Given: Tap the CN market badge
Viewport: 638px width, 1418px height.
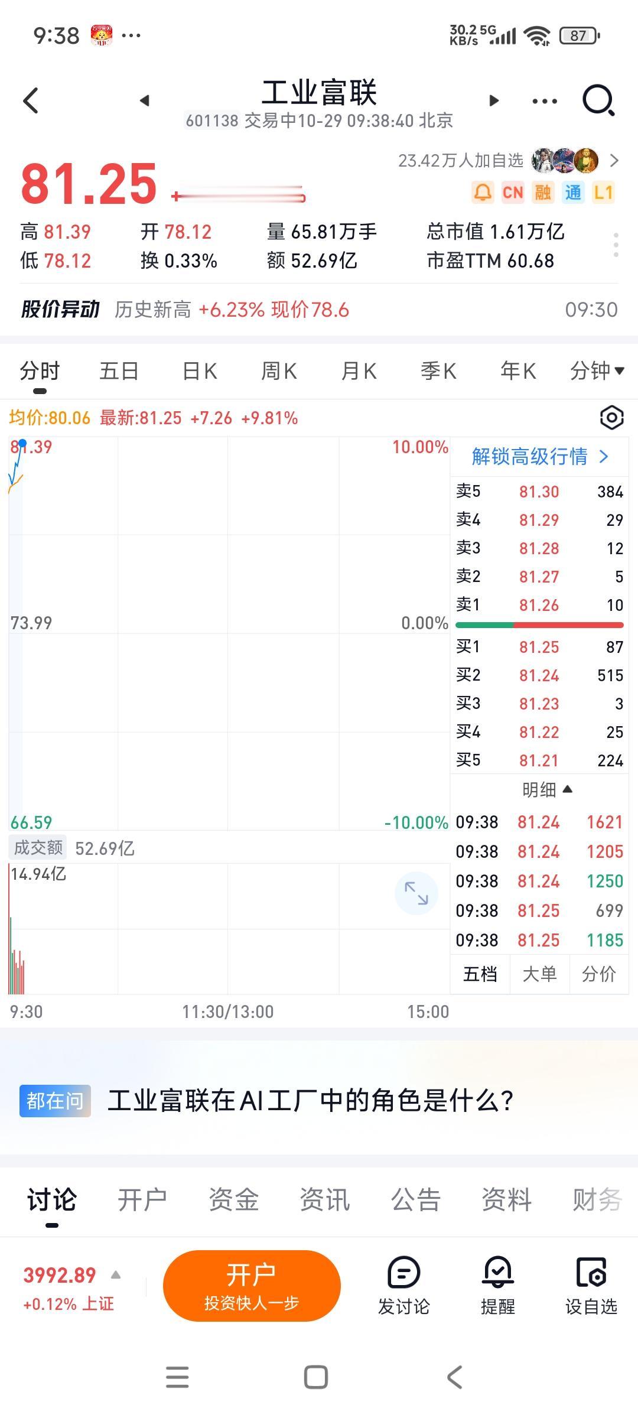Looking at the screenshot, I should 513,193.
